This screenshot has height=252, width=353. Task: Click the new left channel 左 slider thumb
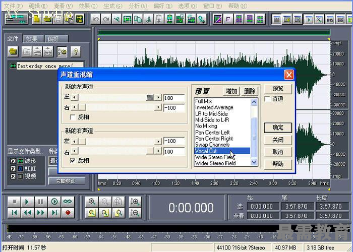click(x=150, y=97)
